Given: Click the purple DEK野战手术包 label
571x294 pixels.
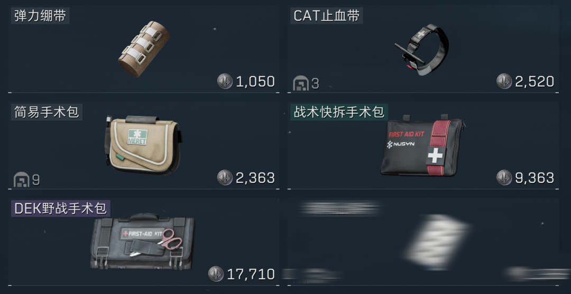Looking at the screenshot, I should (60, 209).
